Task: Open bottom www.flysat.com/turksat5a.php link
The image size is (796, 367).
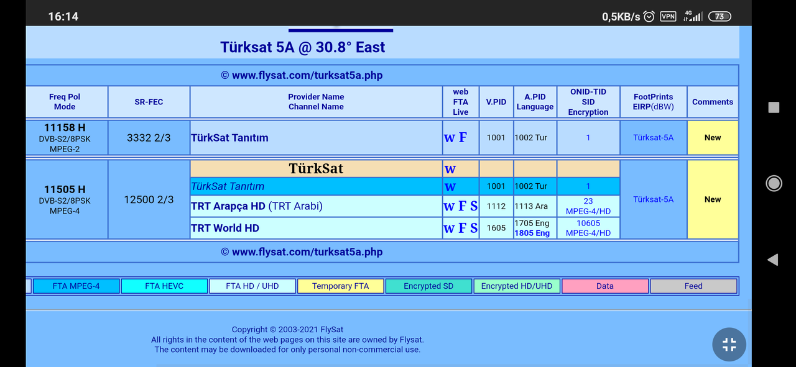Action: 307,252
